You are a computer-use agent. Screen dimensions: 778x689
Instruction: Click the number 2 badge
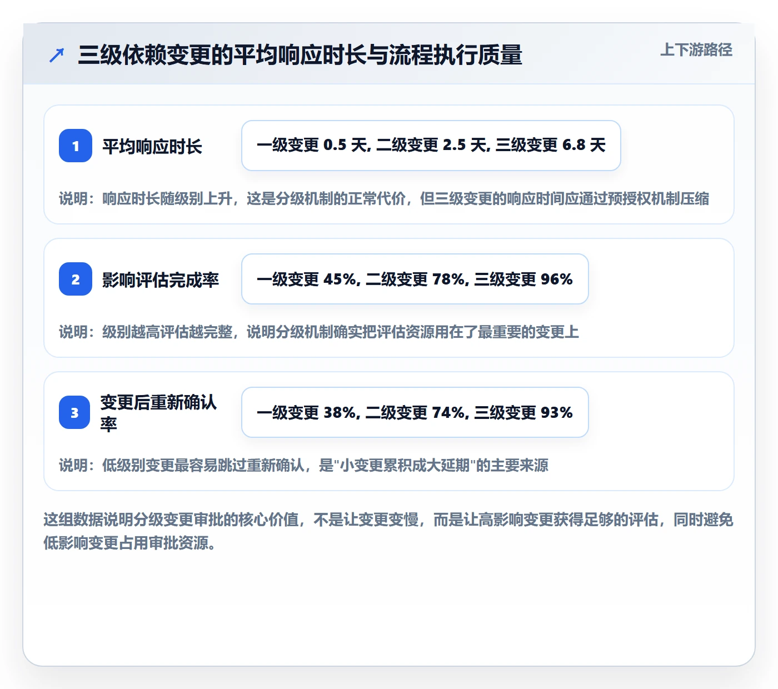pos(76,279)
